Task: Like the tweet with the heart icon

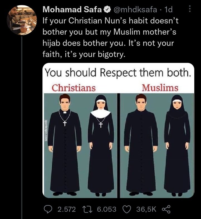Action: (127, 209)
